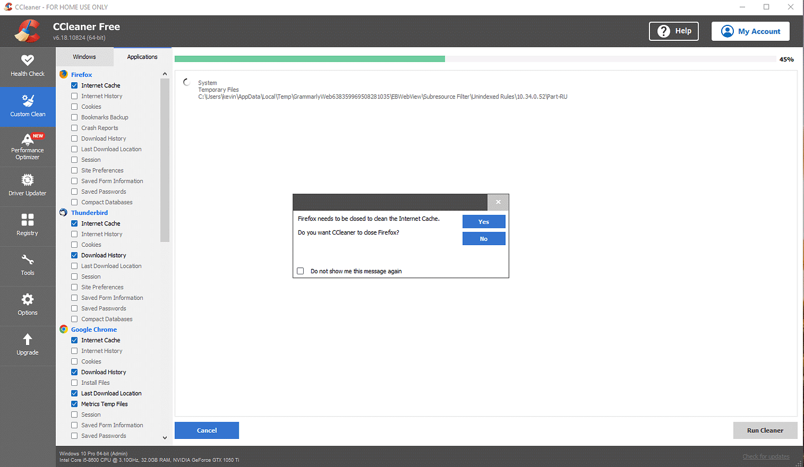
Task: Check Firefox Internet History
Action: (75, 96)
